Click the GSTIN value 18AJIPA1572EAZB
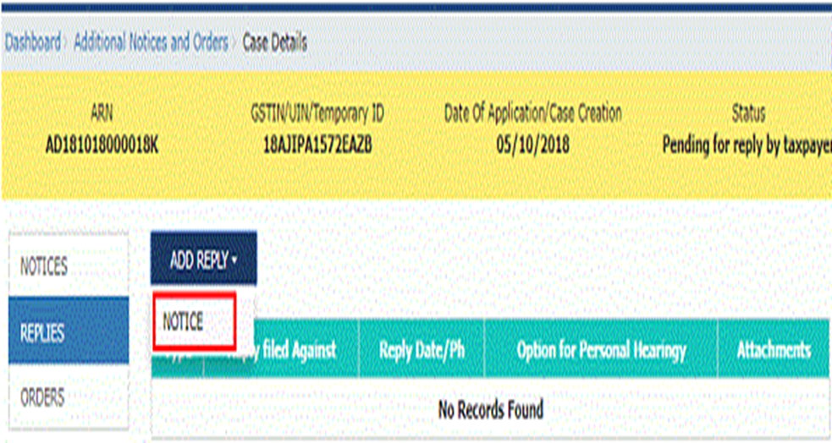 coord(317,145)
